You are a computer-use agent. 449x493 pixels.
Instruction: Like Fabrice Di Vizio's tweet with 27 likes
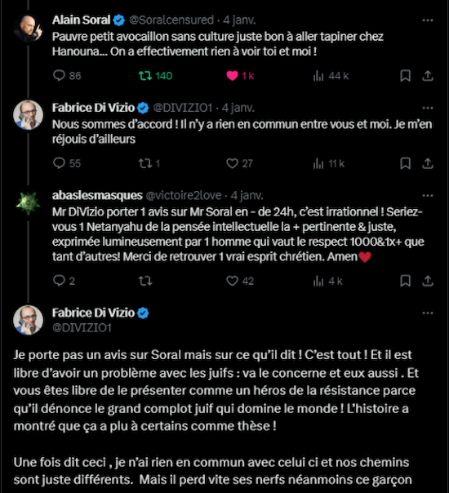coord(239,163)
